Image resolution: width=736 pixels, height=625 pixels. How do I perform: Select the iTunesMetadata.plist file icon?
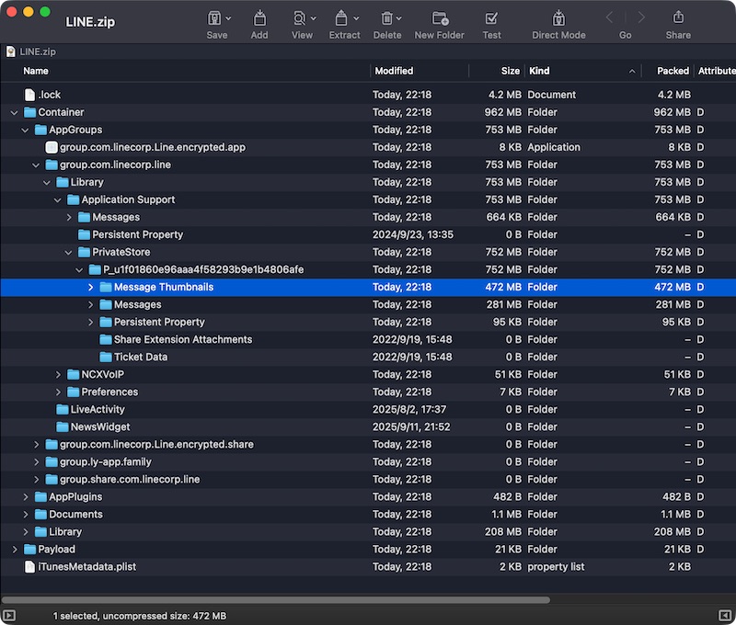pyautogui.click(x=29, y=567)
